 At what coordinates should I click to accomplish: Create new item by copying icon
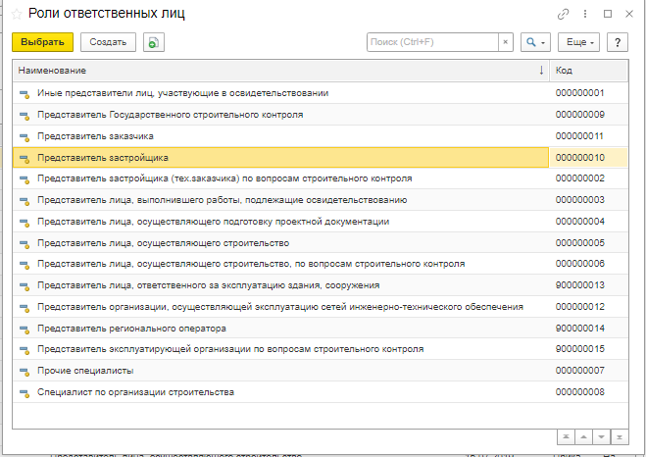click(154, 42)
